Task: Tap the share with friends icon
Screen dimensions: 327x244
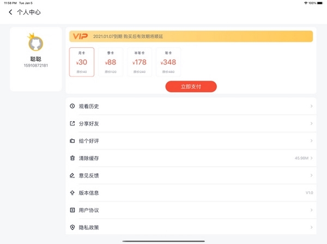Action: [x=72, y=123]
